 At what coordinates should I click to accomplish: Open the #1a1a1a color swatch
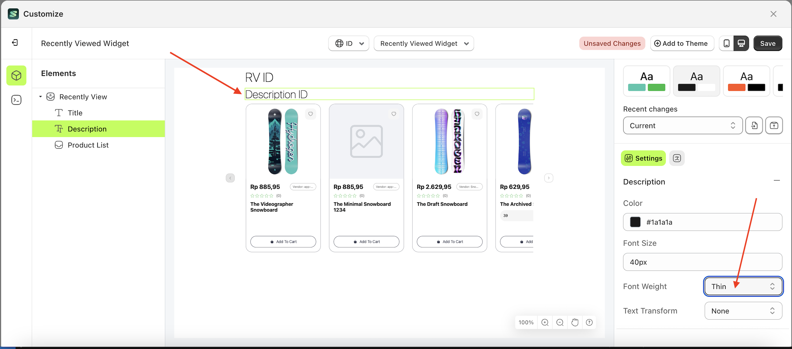(635, 222)
